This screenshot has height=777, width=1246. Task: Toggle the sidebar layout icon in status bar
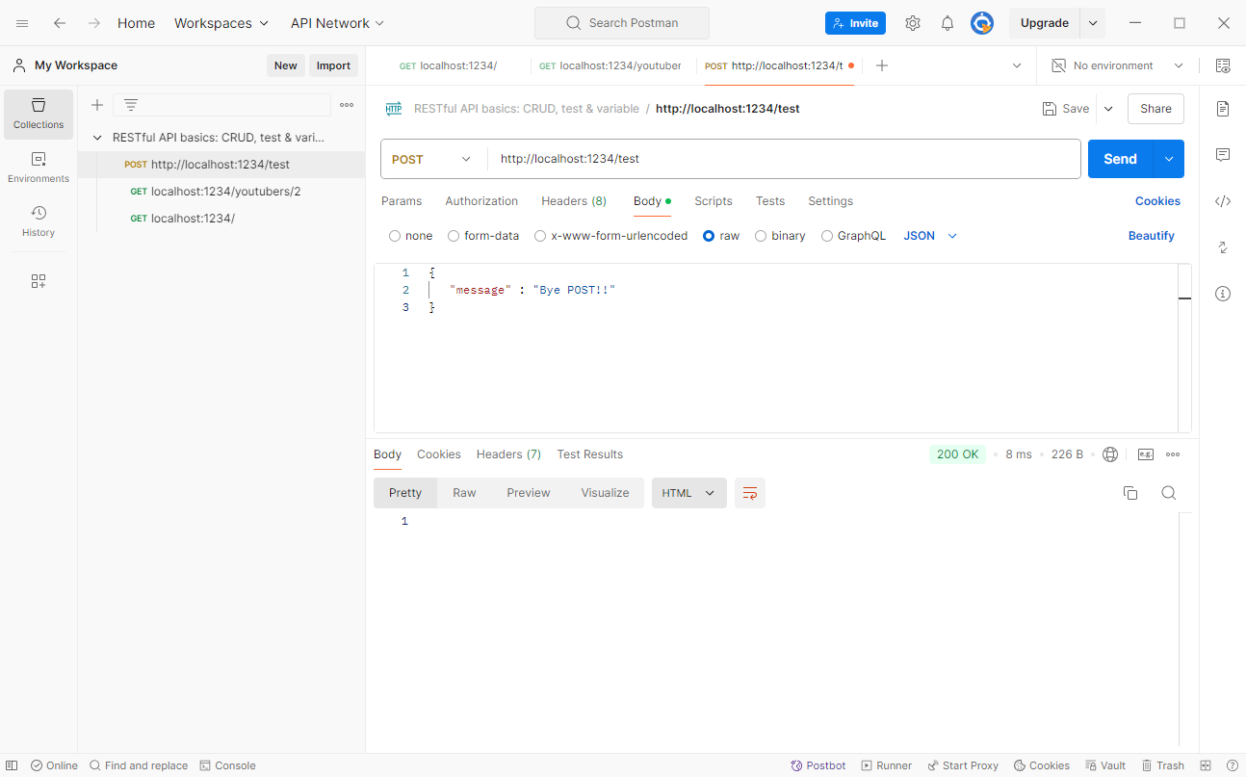pyautogui.click(x=13, y=765)
